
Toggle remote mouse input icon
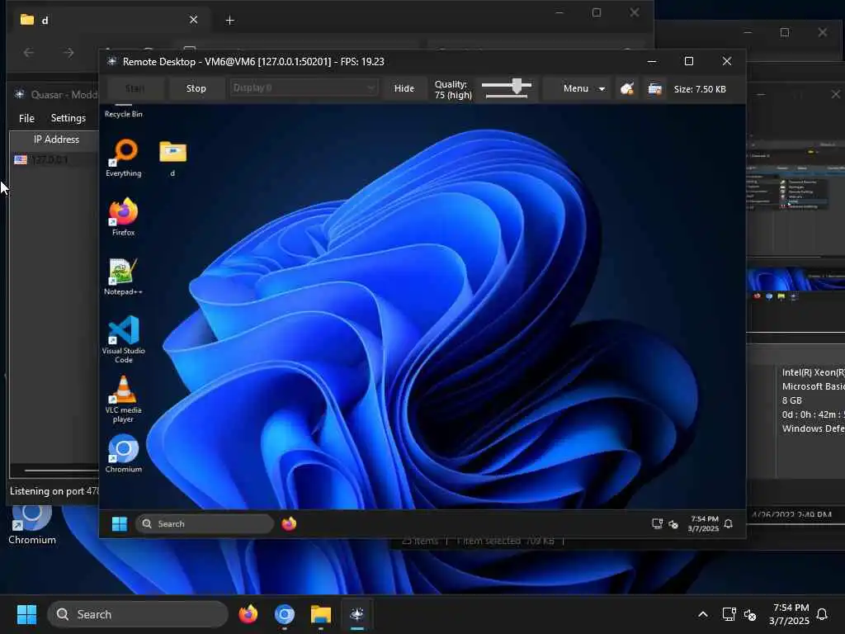[x=627, y=88]
